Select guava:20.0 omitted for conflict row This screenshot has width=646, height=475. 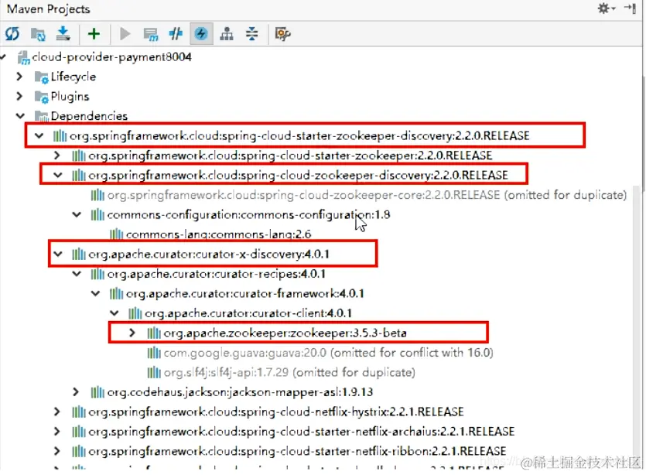tap(320, 353)
